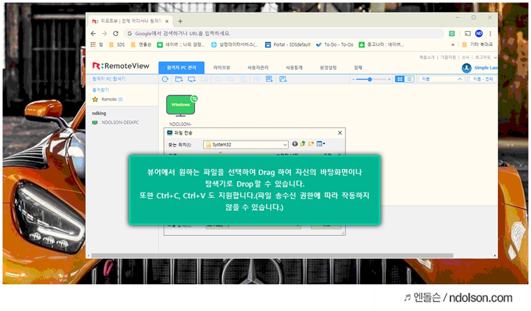Image resolution: width=531 pixels, height=311 pixels.
Task: Click the back icon in file dialog
Action: click(x=295, y=144)
